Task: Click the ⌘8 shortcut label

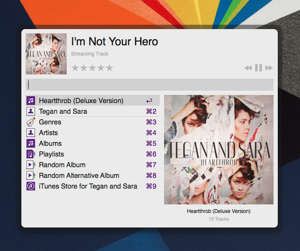Action: 151,175
